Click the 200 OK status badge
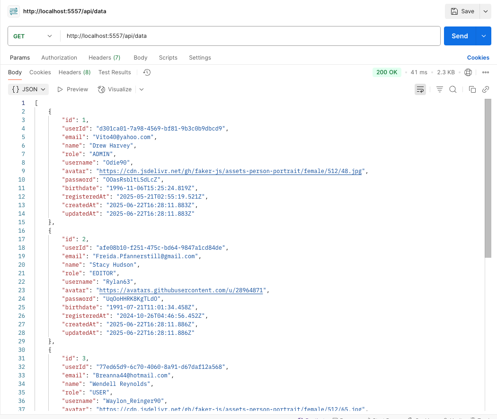The image size is (497, 419). (x=387, y=72)
